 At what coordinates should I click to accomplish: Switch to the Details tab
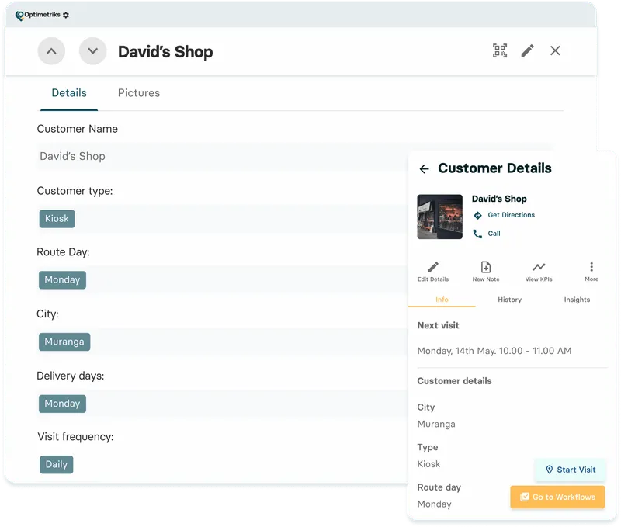pyautogui.click(x=69, y=93)
